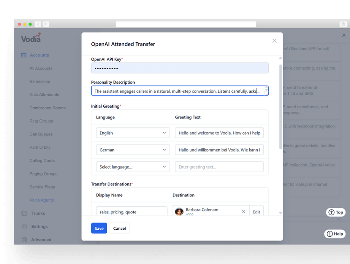Click the Trunks icon in the sidebar
350x264 pixels.
tap(24, 213)
